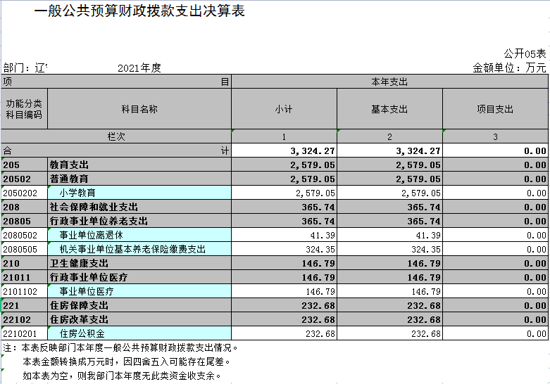Click code cell 2080502

click(x=24, y=235)
